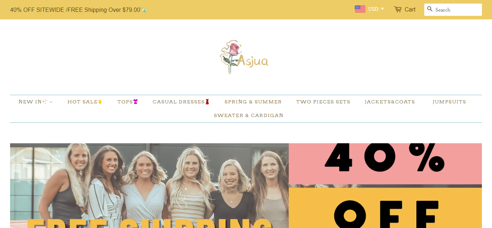492x228 pixels.
Task: Click the sparkle icon beside New In
Action: pyautogui.click(x=44, y=102)
